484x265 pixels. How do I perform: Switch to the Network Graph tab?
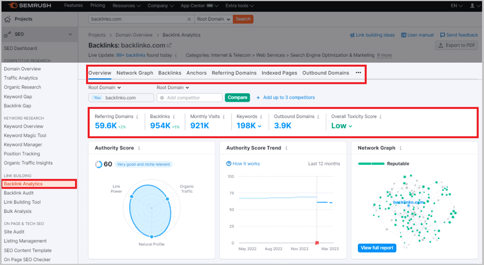coord(135,73)
